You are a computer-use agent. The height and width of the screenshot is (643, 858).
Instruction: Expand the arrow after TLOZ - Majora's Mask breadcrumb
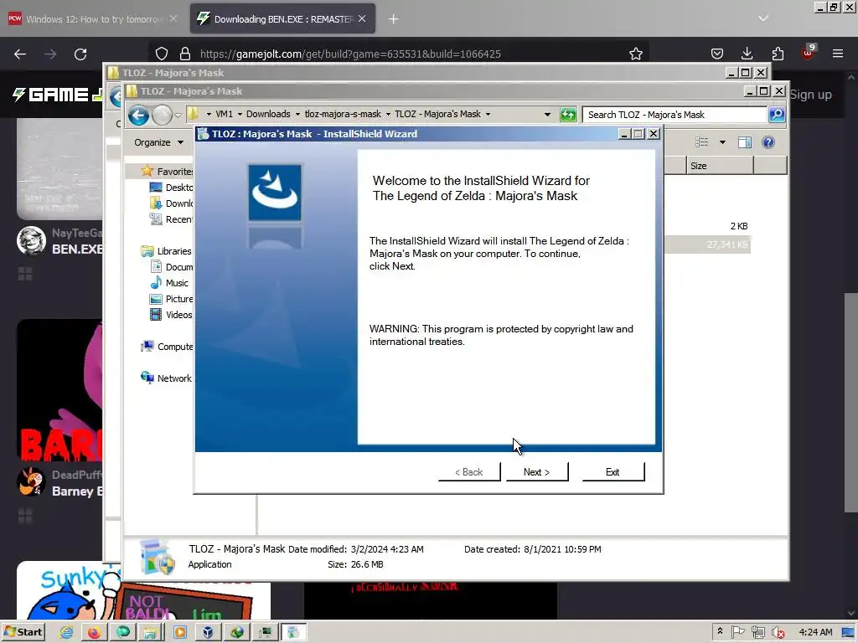[x=488, y=114]
